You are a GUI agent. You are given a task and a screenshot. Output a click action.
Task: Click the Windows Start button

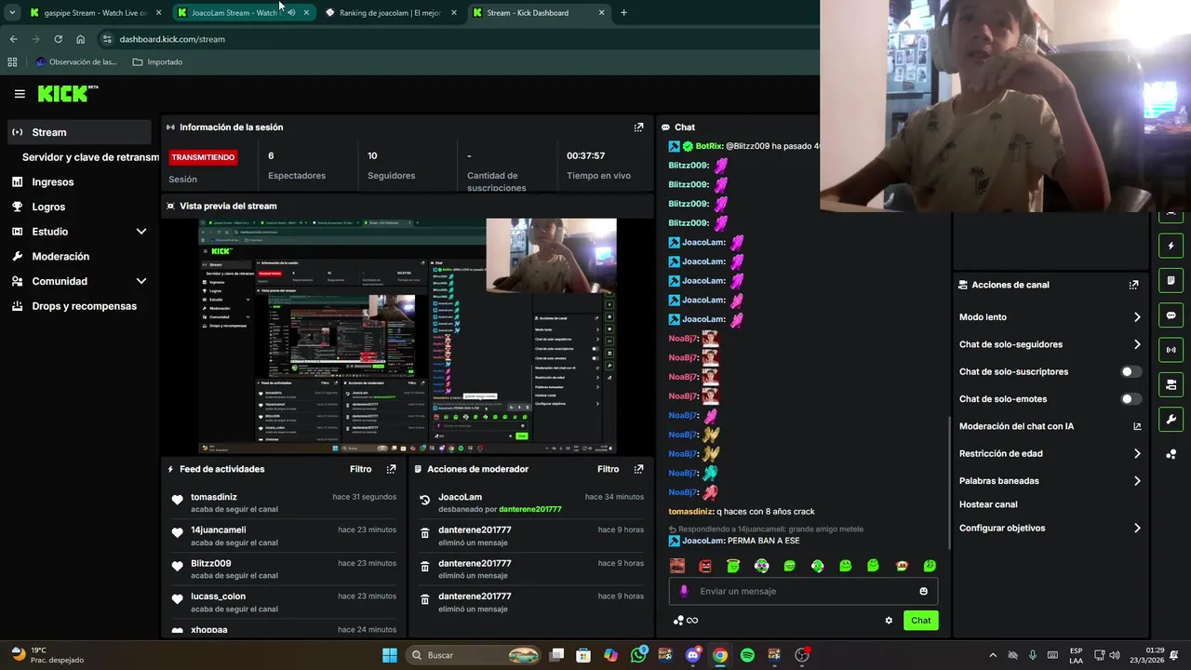[x=390, y=655]
